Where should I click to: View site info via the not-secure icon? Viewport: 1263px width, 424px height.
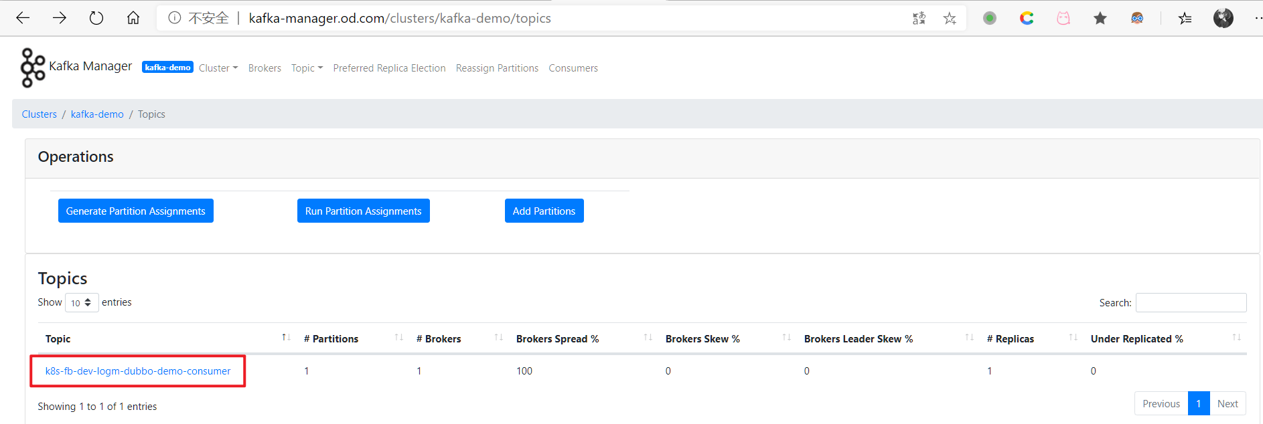click(175, 18)
